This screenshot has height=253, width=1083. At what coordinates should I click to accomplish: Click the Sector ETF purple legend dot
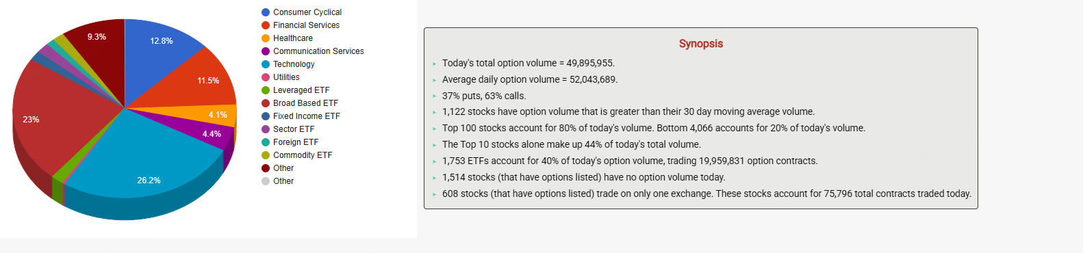[x=266, y=129]
